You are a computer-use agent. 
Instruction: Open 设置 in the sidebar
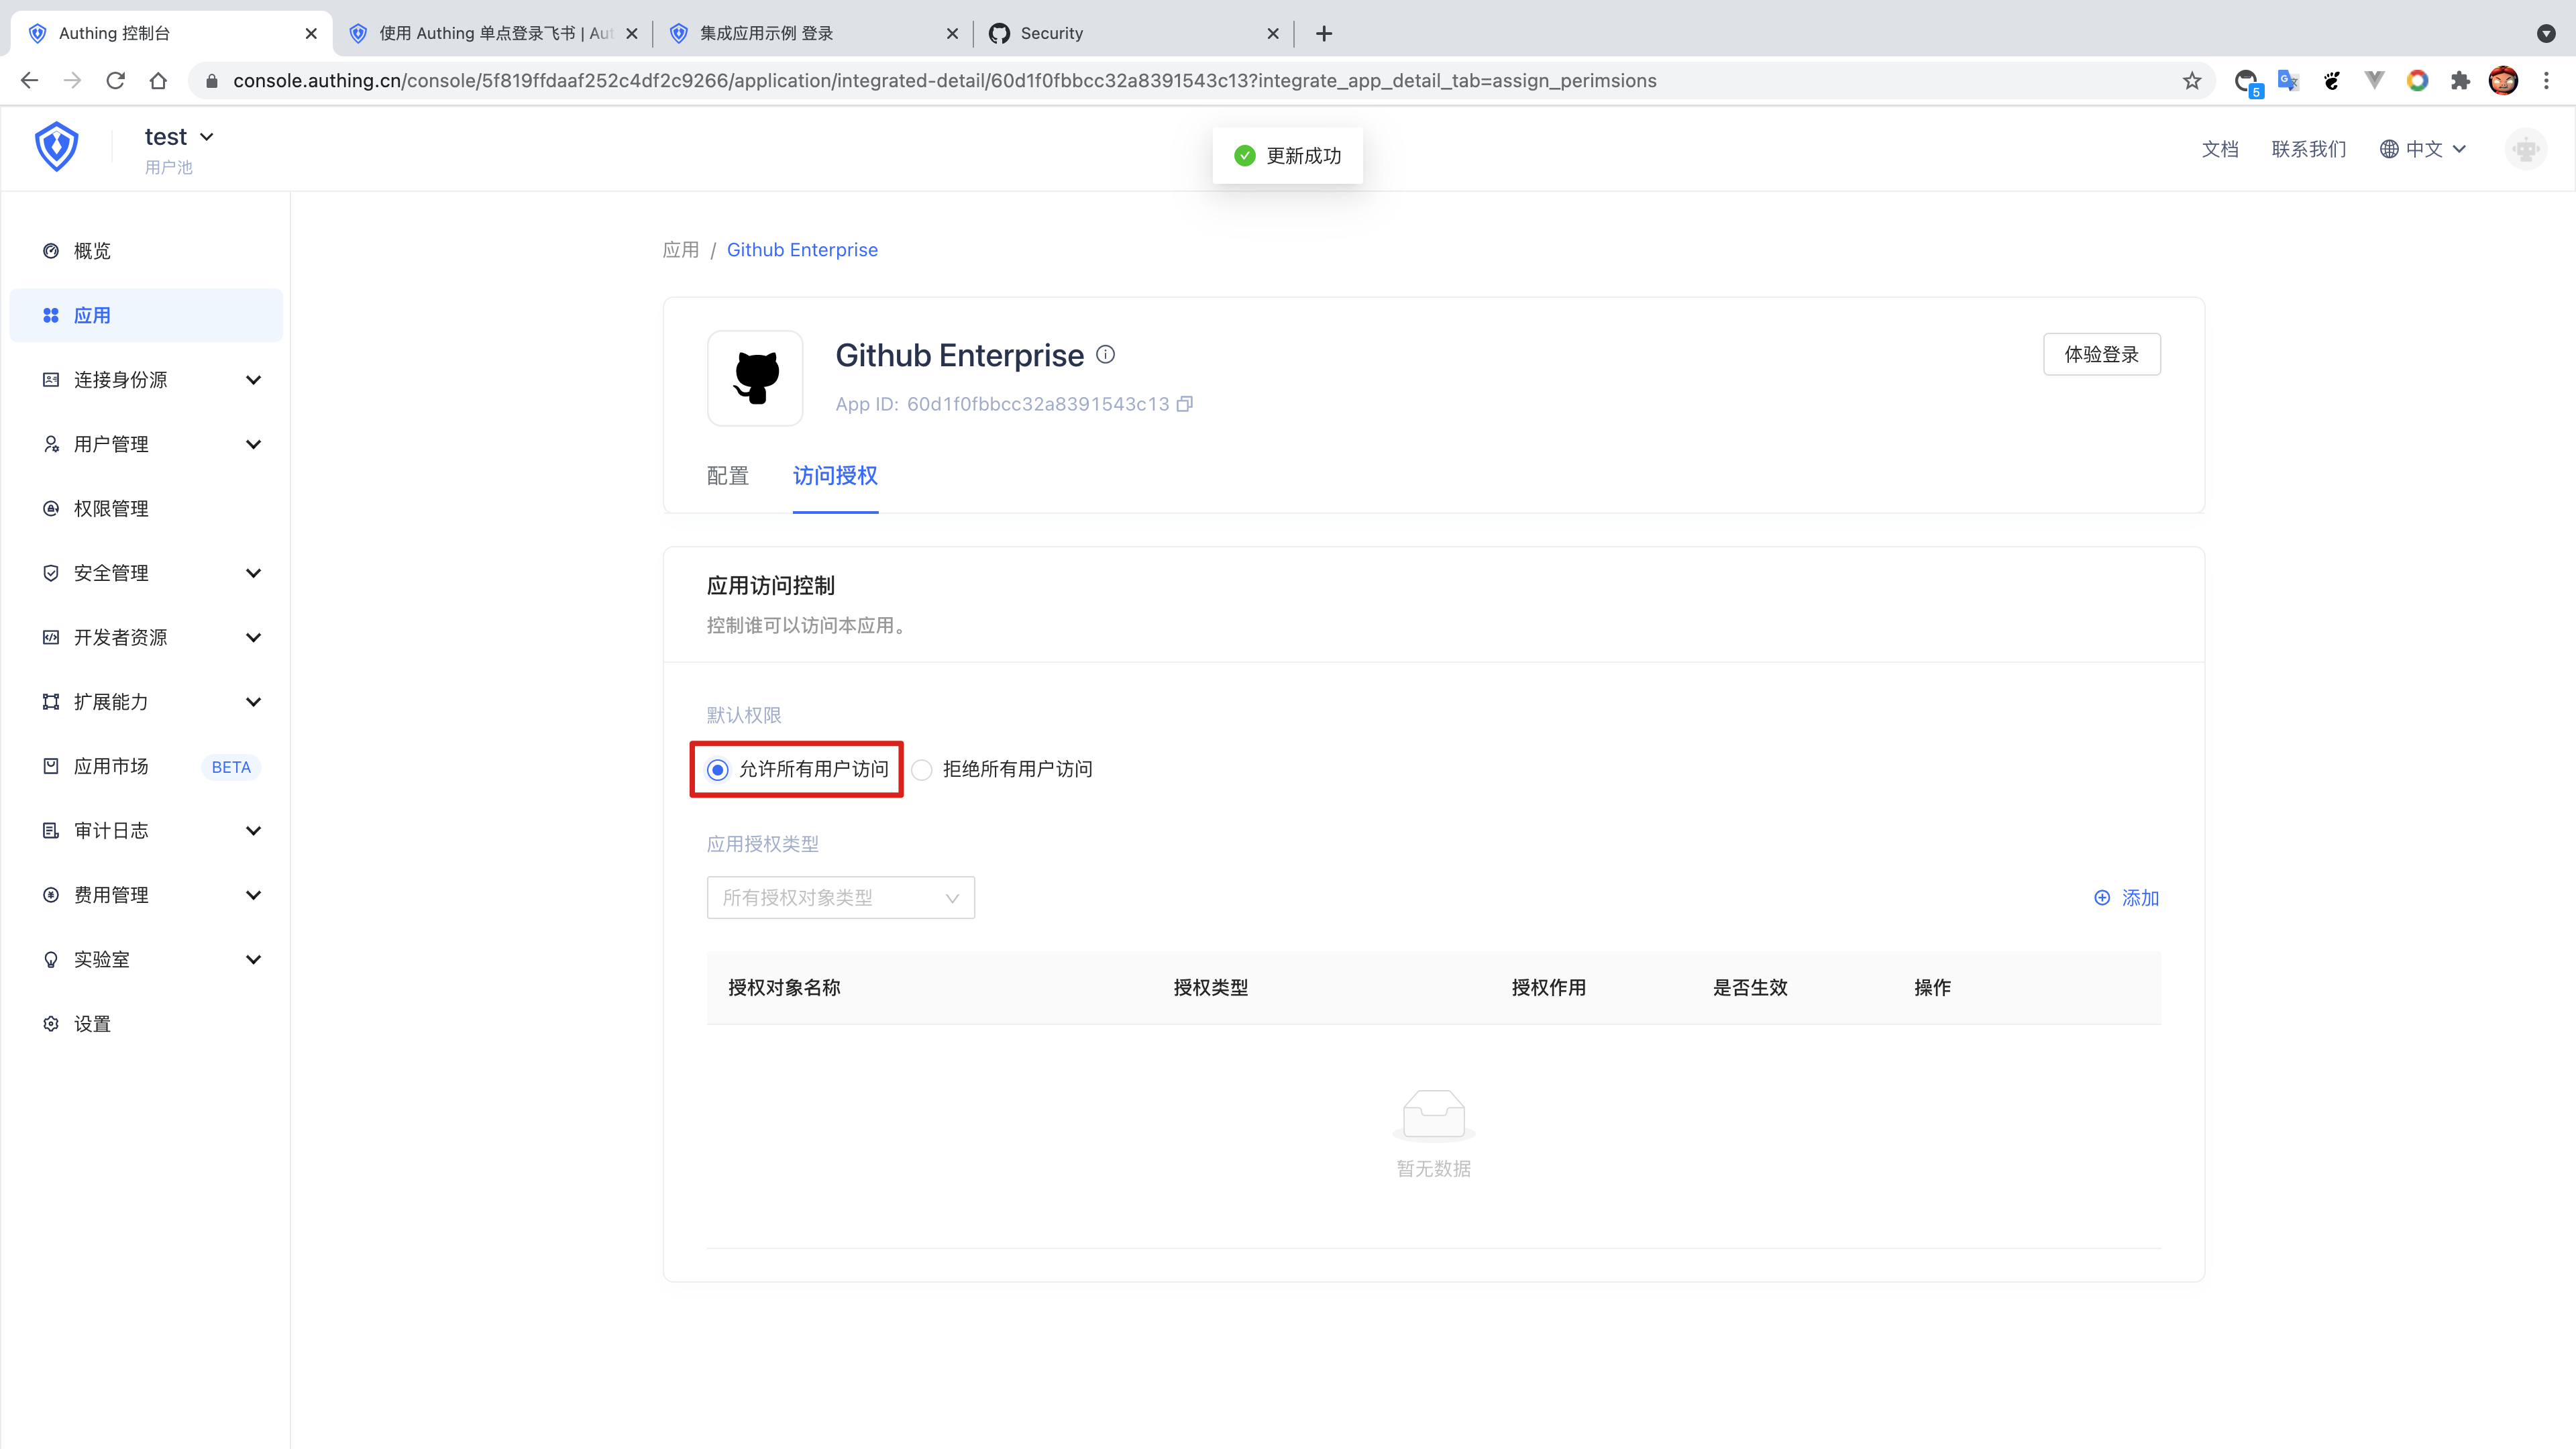pos(146,1024)
